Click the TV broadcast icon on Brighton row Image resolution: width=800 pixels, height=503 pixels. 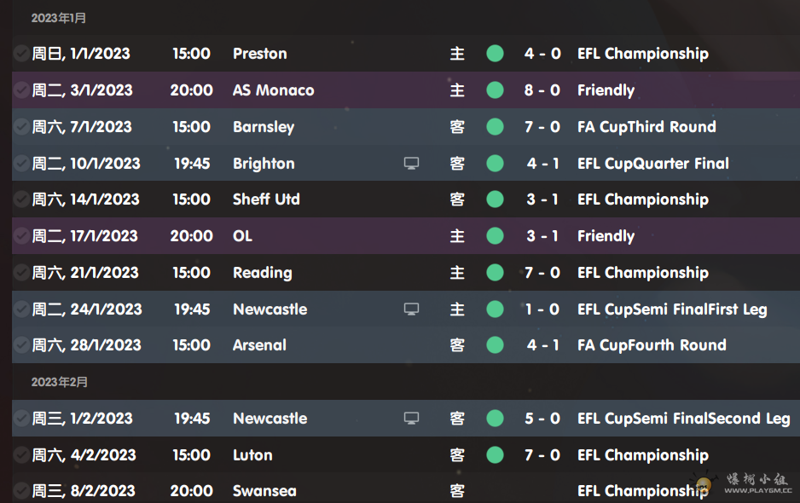pyautogui.click(x=411, y=163)
